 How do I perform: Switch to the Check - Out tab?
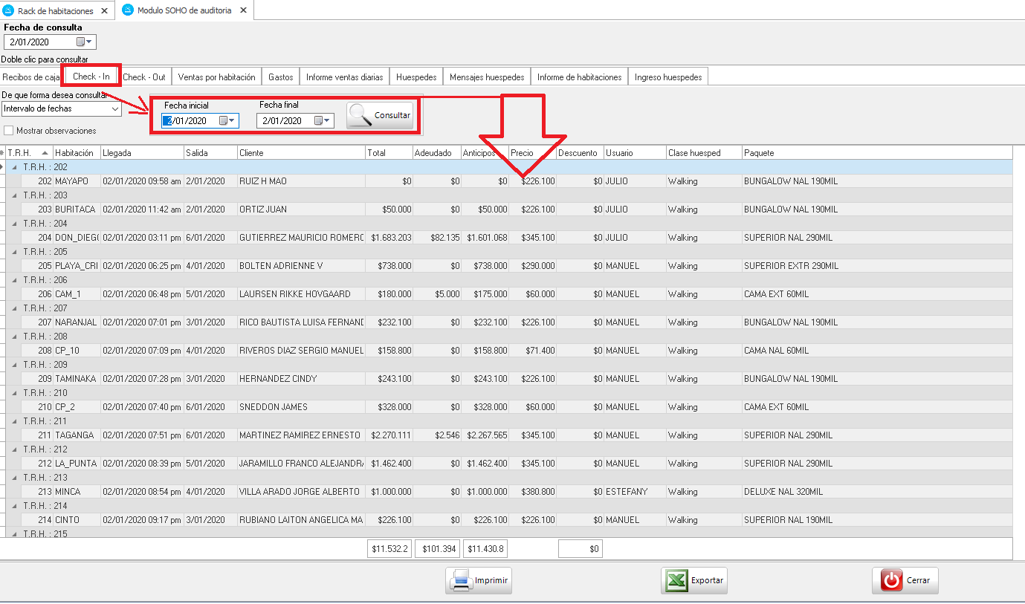point(144,77)
